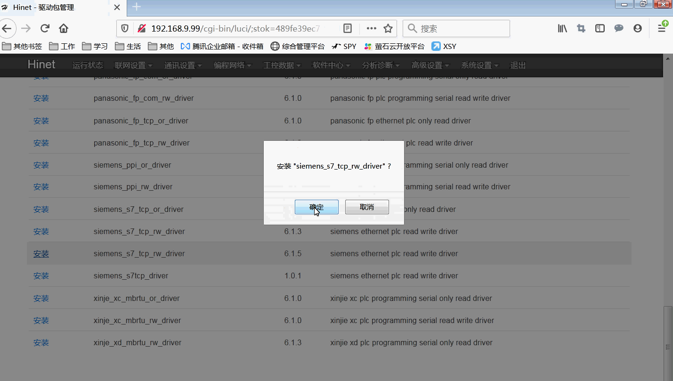Open the reader view icon in address bar

[x=348, y=29]
